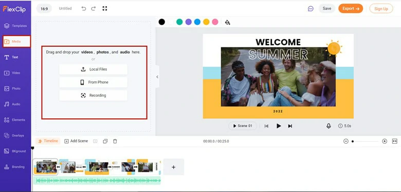The width and height of the screenshot is (401, 192).
Task: Open the paint bucket fill tool
Action: click(227, 22)
